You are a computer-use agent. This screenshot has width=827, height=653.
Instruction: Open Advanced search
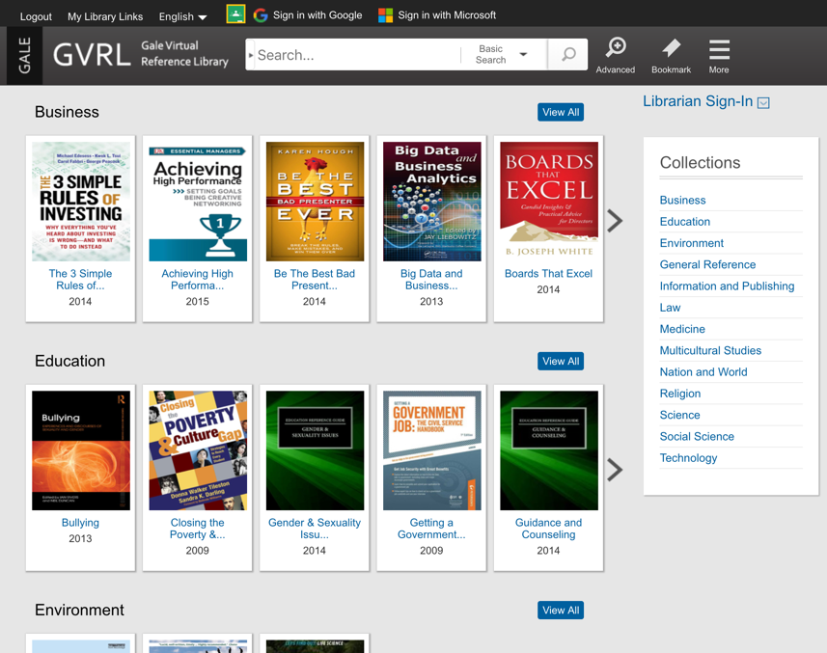[616, 55]
